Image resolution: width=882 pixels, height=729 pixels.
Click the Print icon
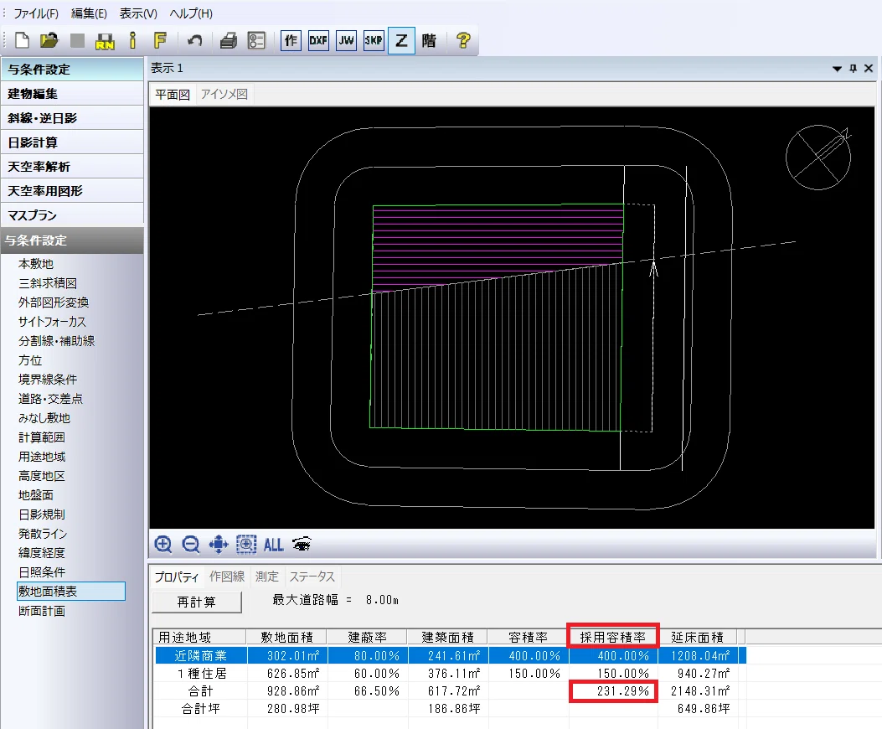[229, 40]
